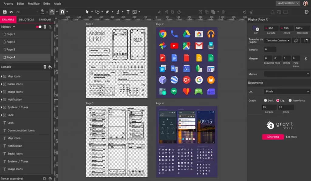Select Page 3 in the pages list
The image size is (311, 181).
[25, 50]
